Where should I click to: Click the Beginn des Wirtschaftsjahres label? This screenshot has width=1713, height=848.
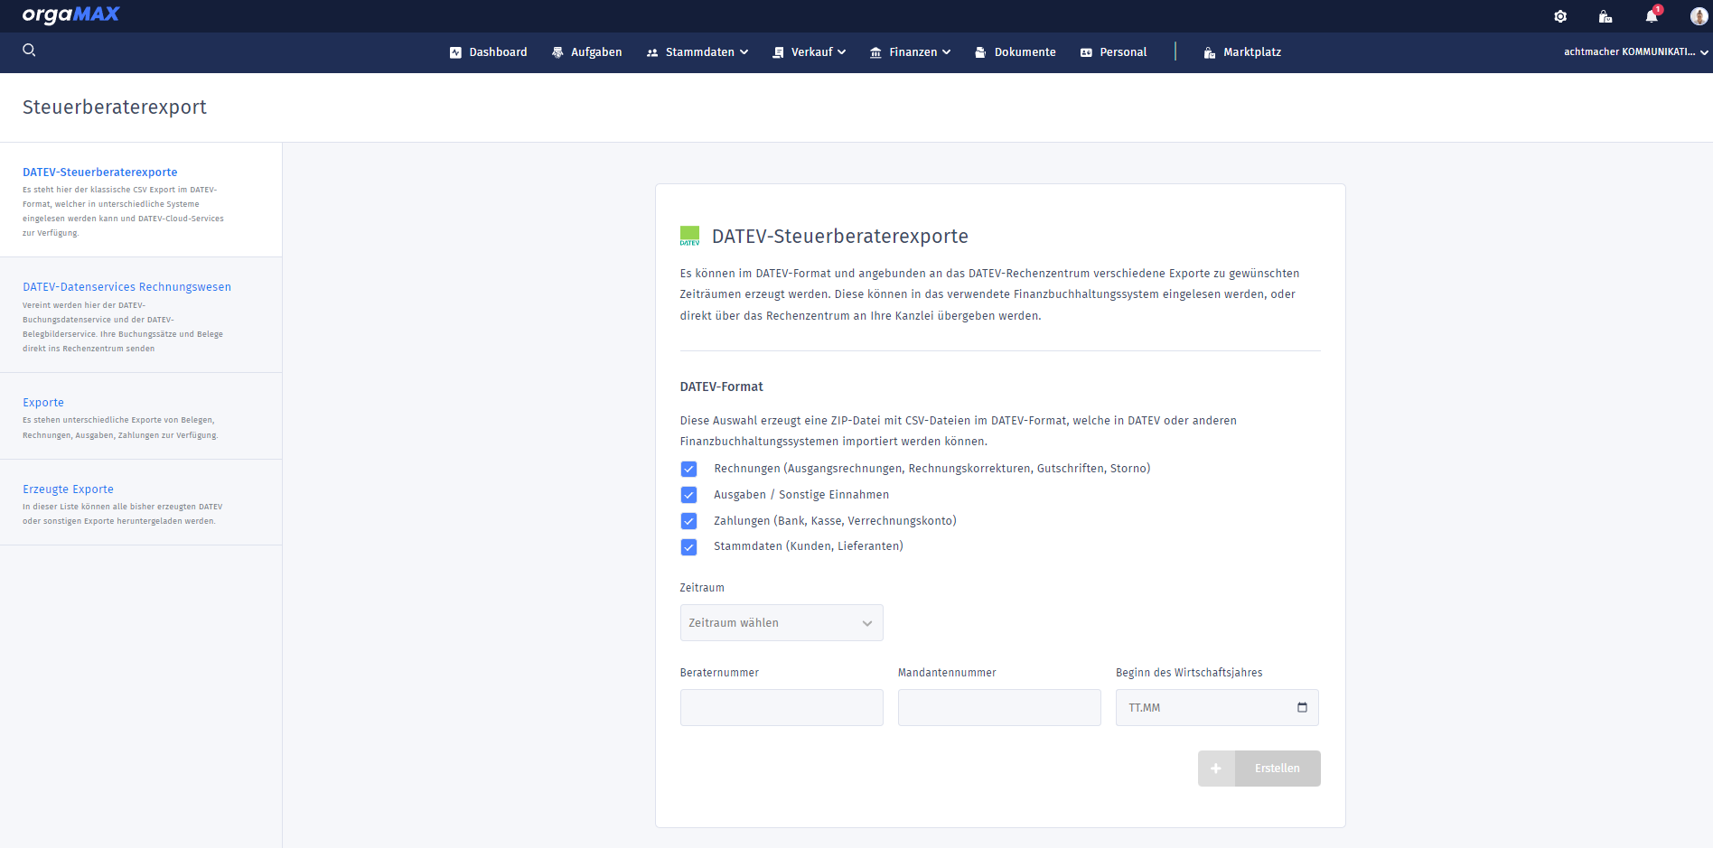point(1189,673)
